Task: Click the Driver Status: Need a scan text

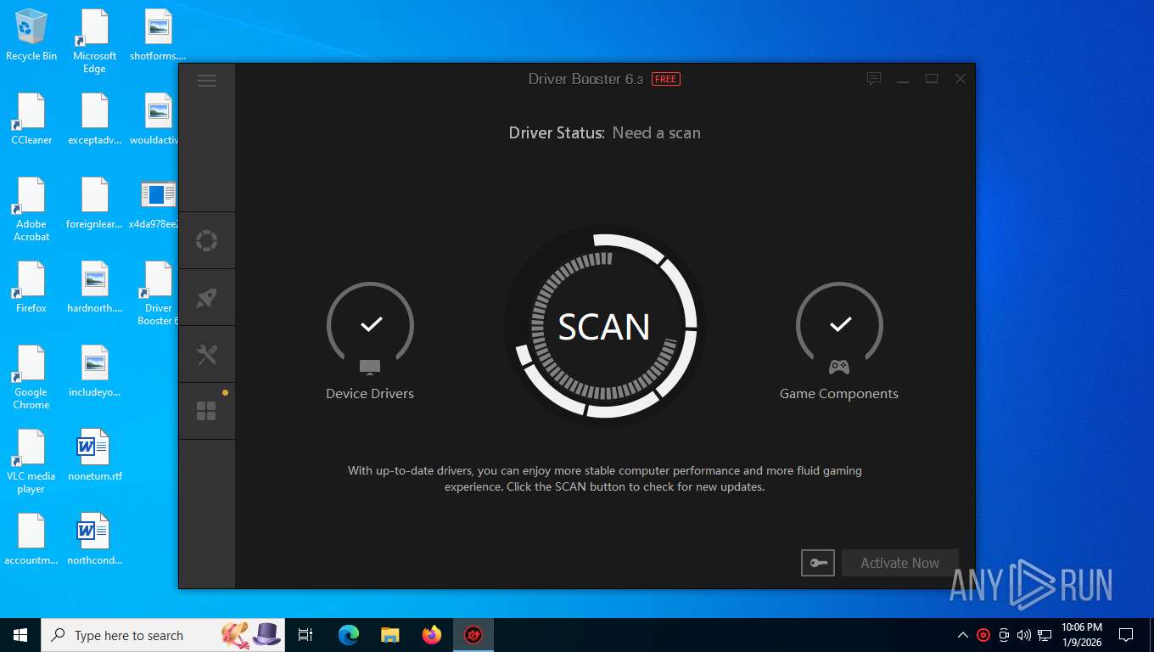Action: pos(604,133)
